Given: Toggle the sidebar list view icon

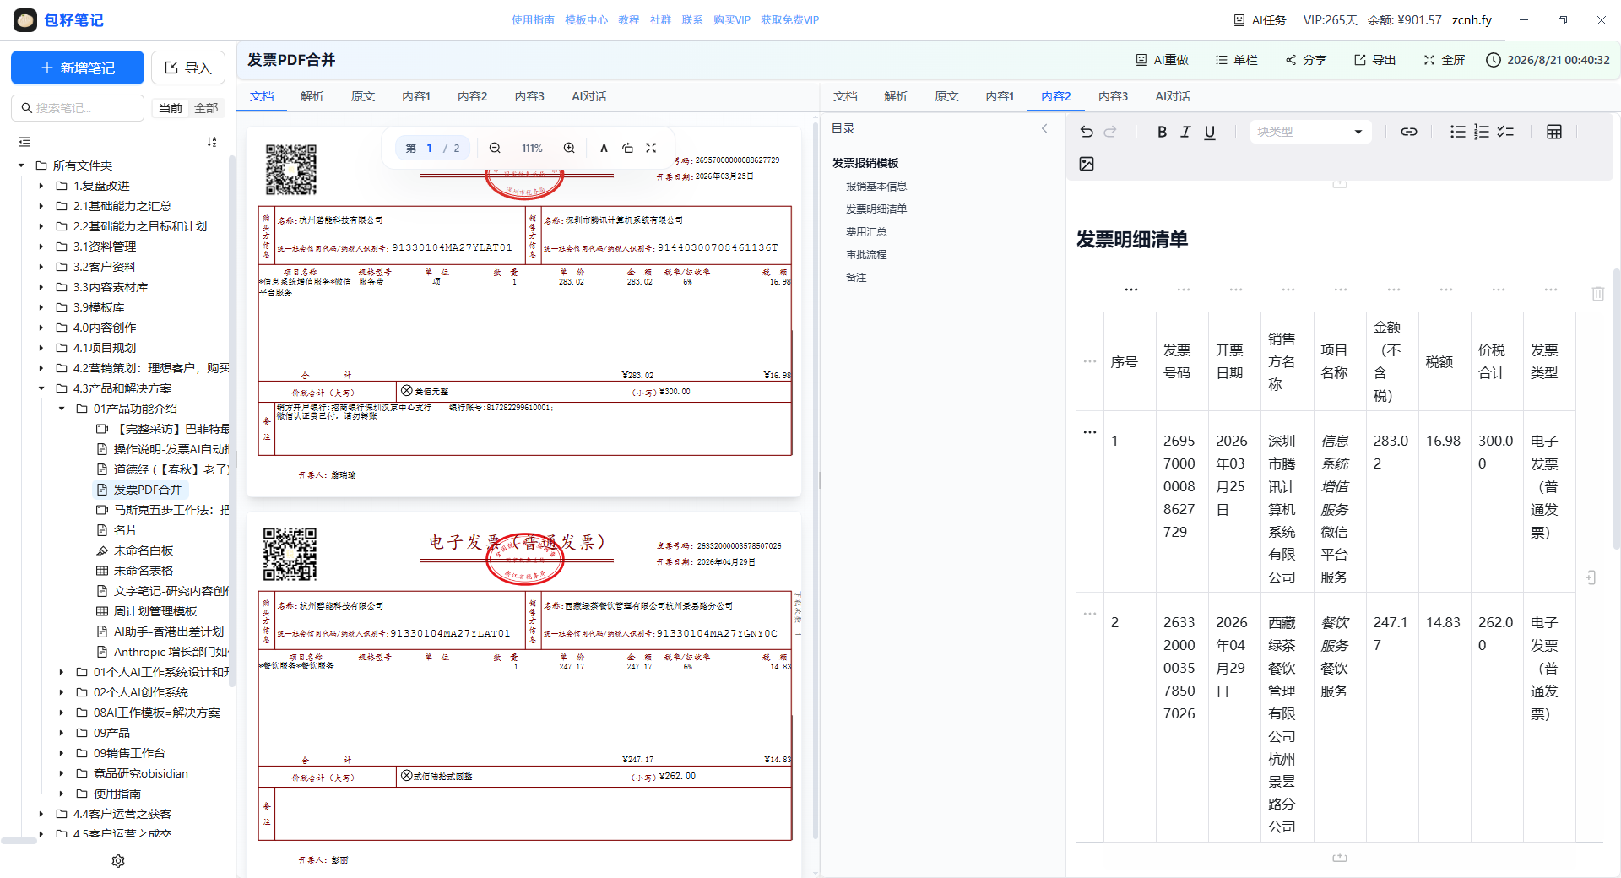Looking at the screenshot, I should coord(24,142).
